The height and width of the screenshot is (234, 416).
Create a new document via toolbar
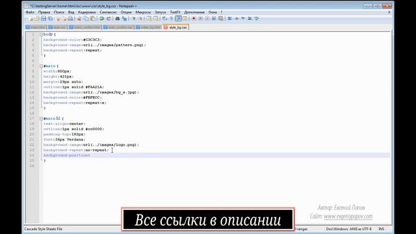pos(30,19)
